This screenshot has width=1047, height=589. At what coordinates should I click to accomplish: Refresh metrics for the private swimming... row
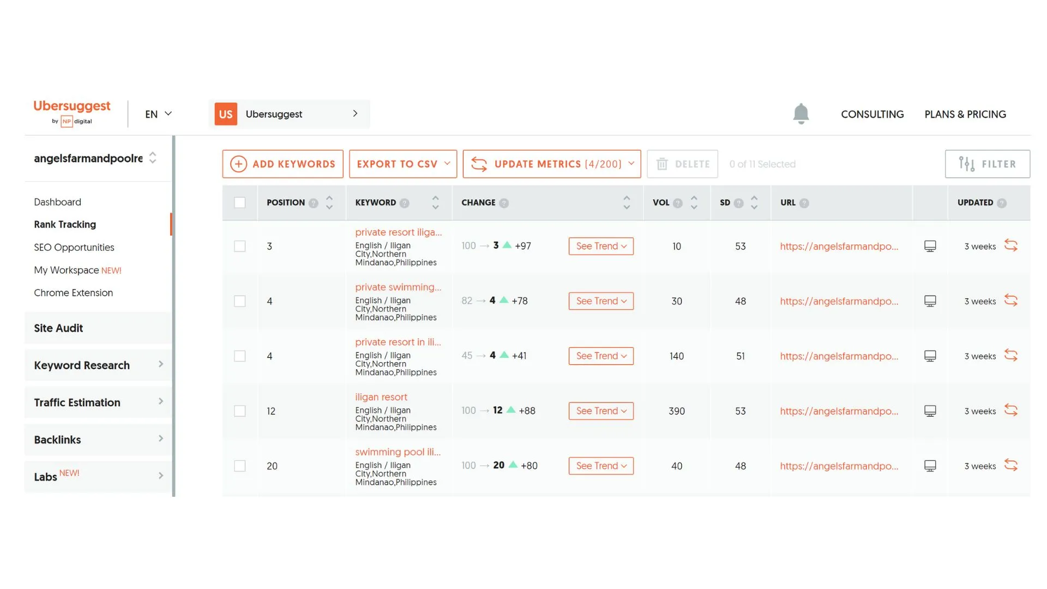1011,300
